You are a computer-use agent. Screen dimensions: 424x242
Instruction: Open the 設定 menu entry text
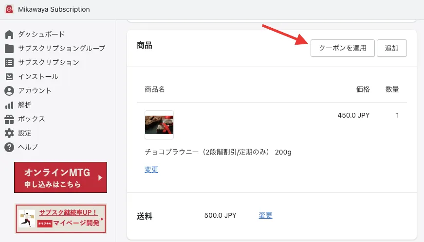(x=25, y=133)
